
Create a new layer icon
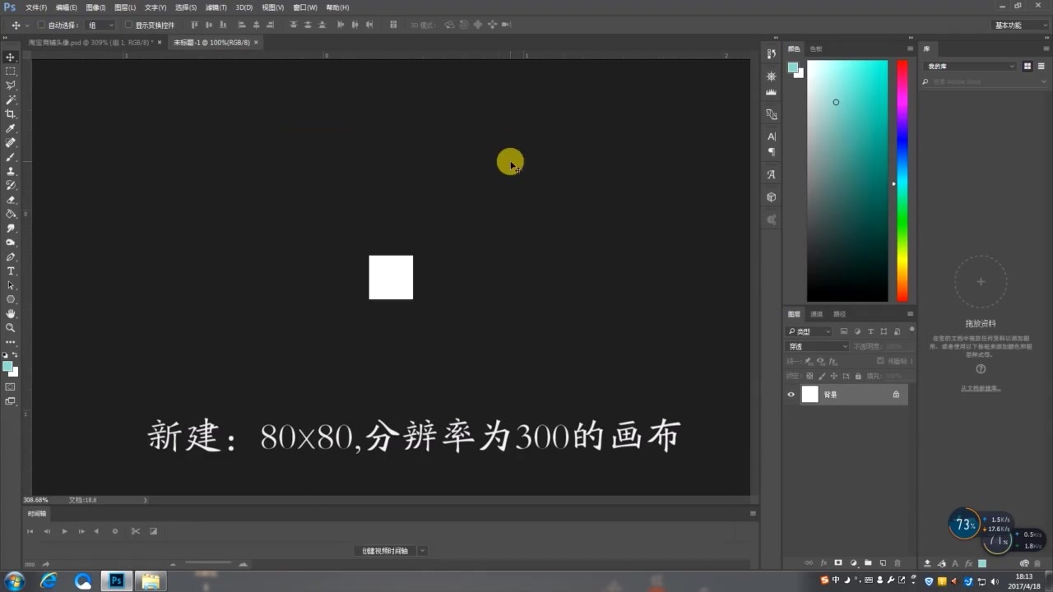coord(883,563)
